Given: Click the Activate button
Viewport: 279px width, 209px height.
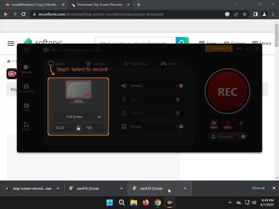Looking at the screenshot, I should coord(219,48).
